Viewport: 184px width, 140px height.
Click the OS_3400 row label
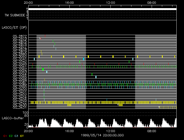pos(20,90)
